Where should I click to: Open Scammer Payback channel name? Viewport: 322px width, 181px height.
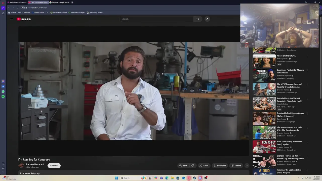point(284,76)
